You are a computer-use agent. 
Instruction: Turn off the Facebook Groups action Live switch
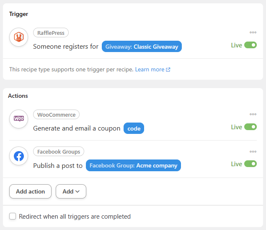click(251, 164)
